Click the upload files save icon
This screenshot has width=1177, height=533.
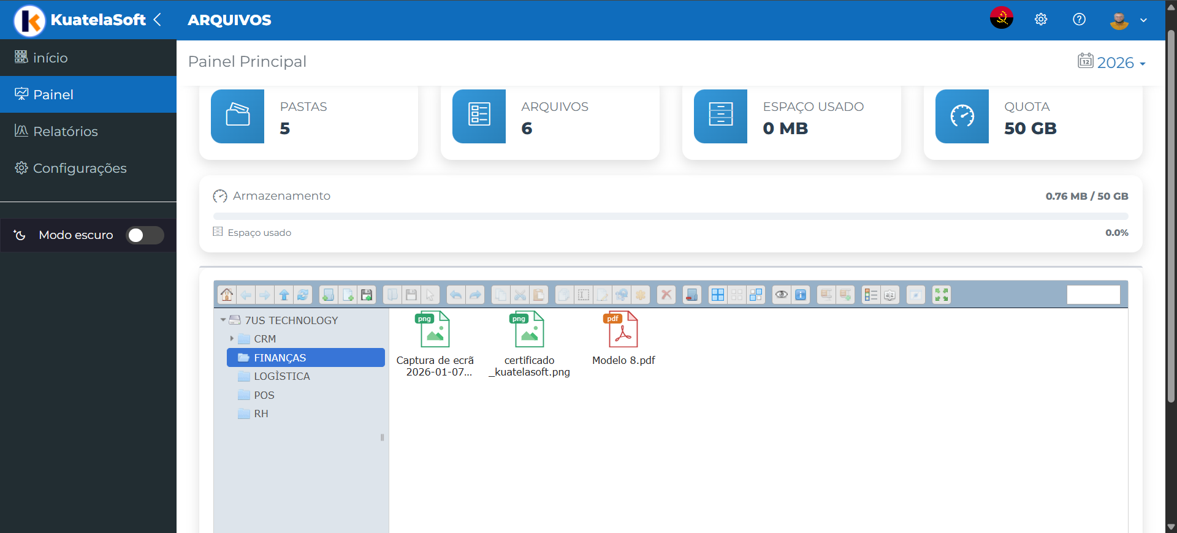[x=367, y=295]
